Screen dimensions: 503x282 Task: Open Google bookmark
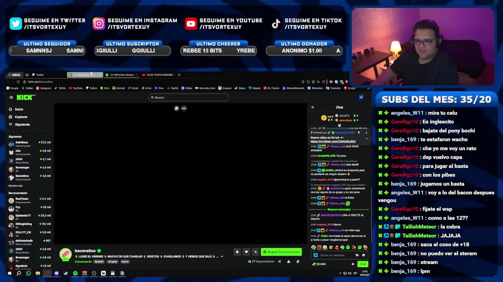pos(12,88)
